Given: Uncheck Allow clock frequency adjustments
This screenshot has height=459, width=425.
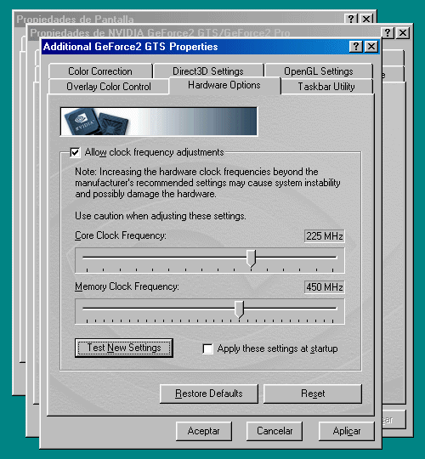Looking at the screenshot, I should (x=75, y=152).
